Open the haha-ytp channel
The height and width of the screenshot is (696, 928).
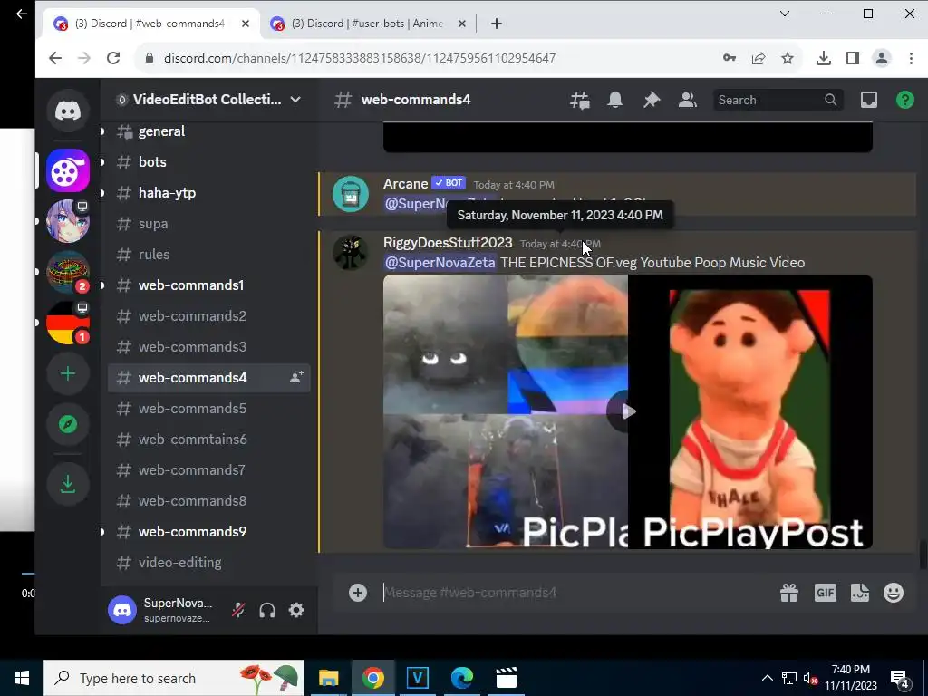point(209,193)
